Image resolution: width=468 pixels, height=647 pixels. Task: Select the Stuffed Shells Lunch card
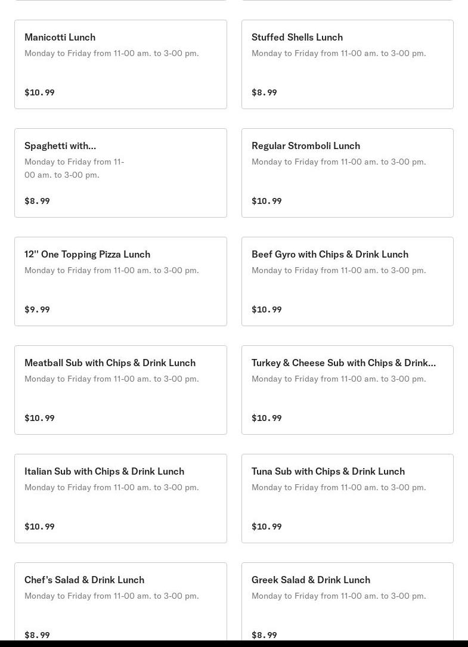pos(297,37)
